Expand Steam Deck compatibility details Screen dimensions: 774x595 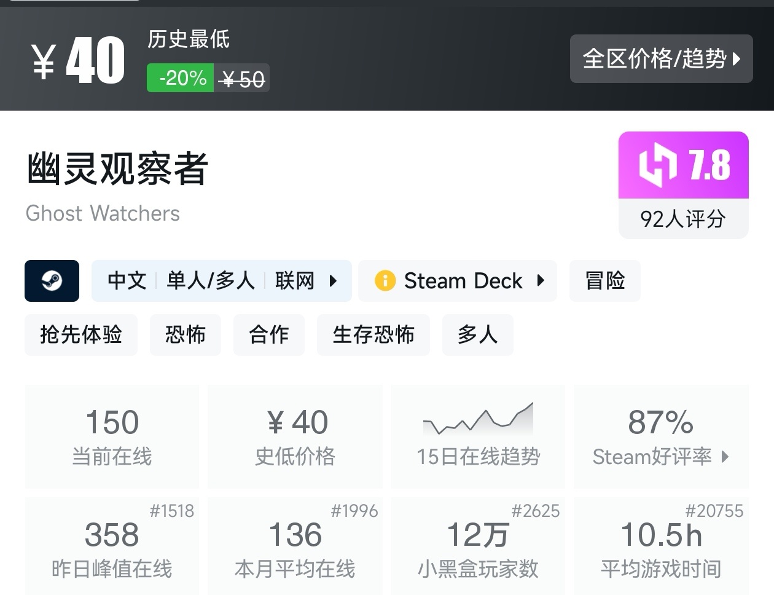[540, 281]
